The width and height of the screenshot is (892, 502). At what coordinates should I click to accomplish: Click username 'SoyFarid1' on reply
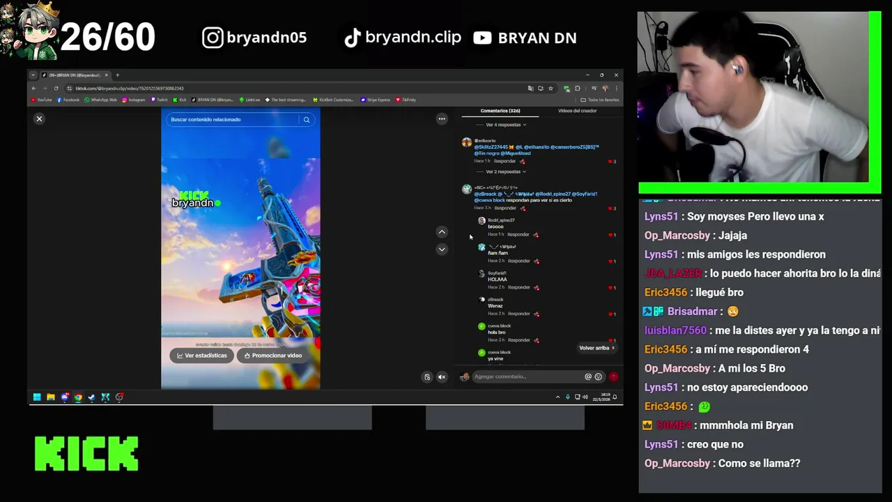[497, 273]
